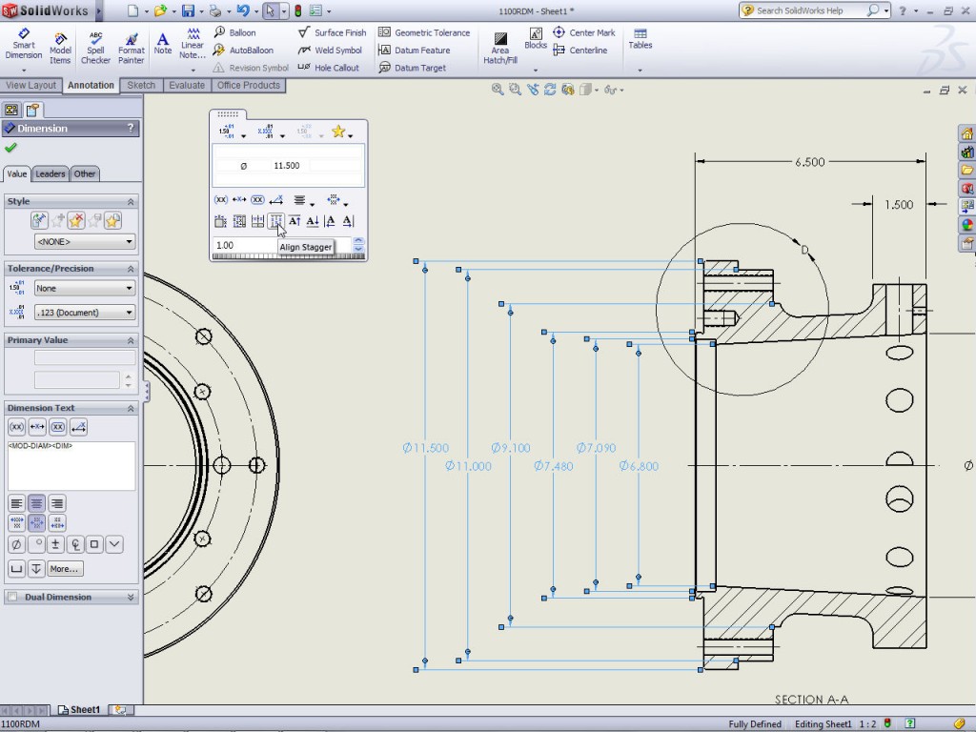
Task: Enable the diameter symbol in Dimension Text
Action: [15, 544]
